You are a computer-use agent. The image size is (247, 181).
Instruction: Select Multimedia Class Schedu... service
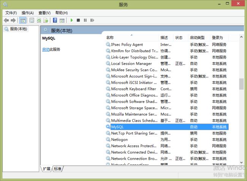pos(167,121)
